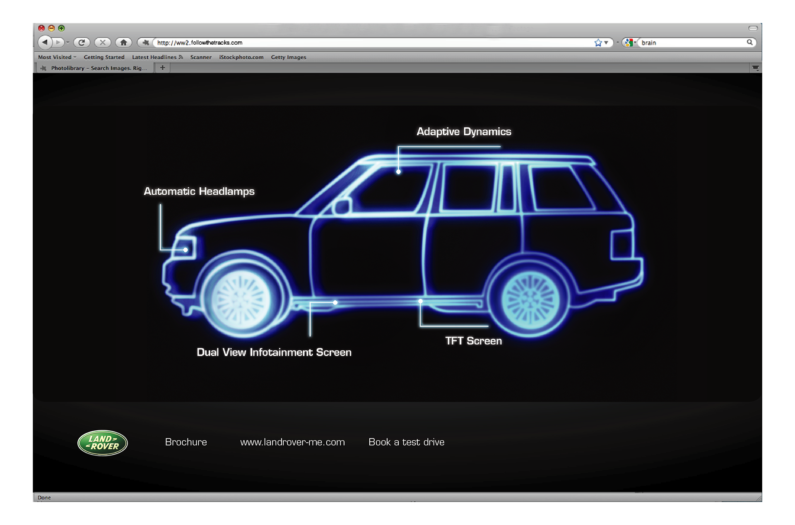Open the back/forward history dropdown arrow

(x=67, y=43)
